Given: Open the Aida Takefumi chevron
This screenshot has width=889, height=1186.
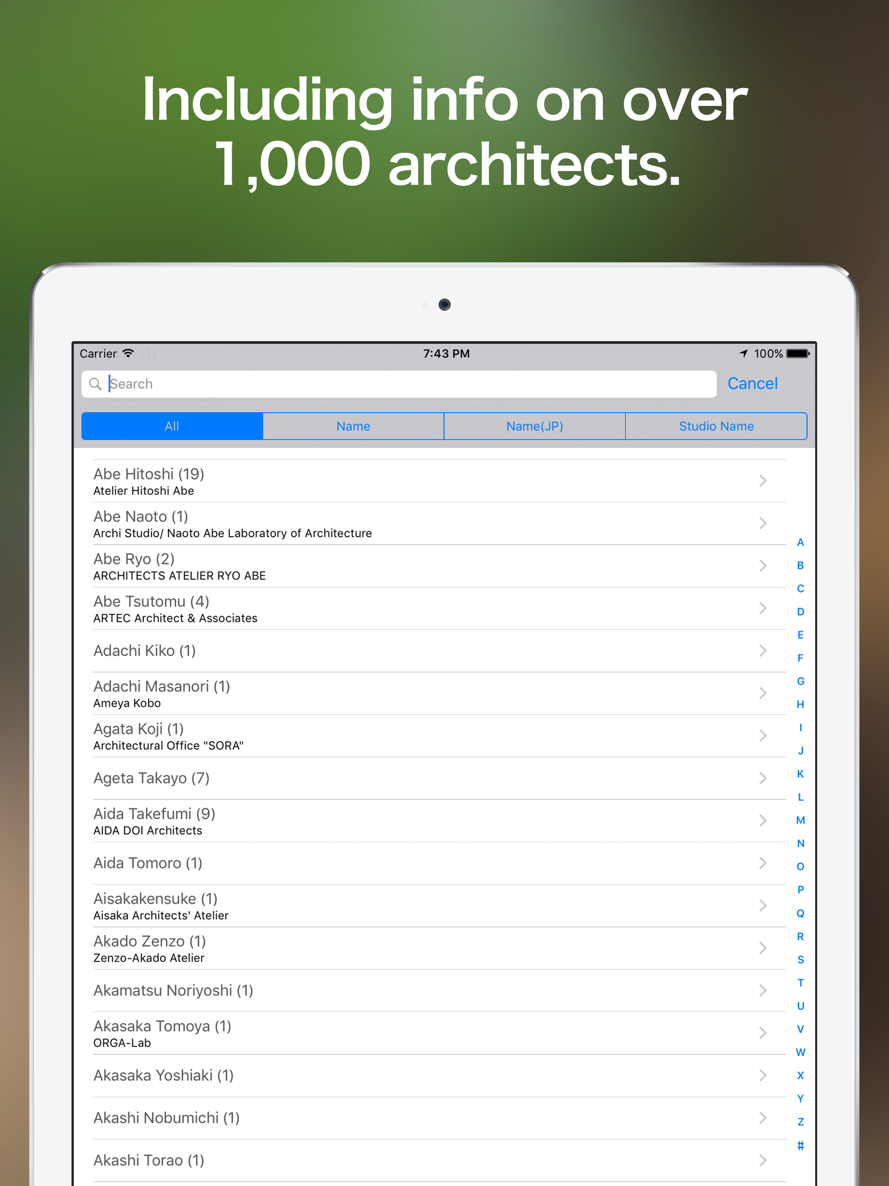Looking at the screenshot, I should coord(763,820).
